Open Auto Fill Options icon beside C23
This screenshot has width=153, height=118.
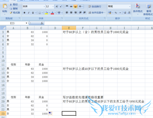(50, 113)
